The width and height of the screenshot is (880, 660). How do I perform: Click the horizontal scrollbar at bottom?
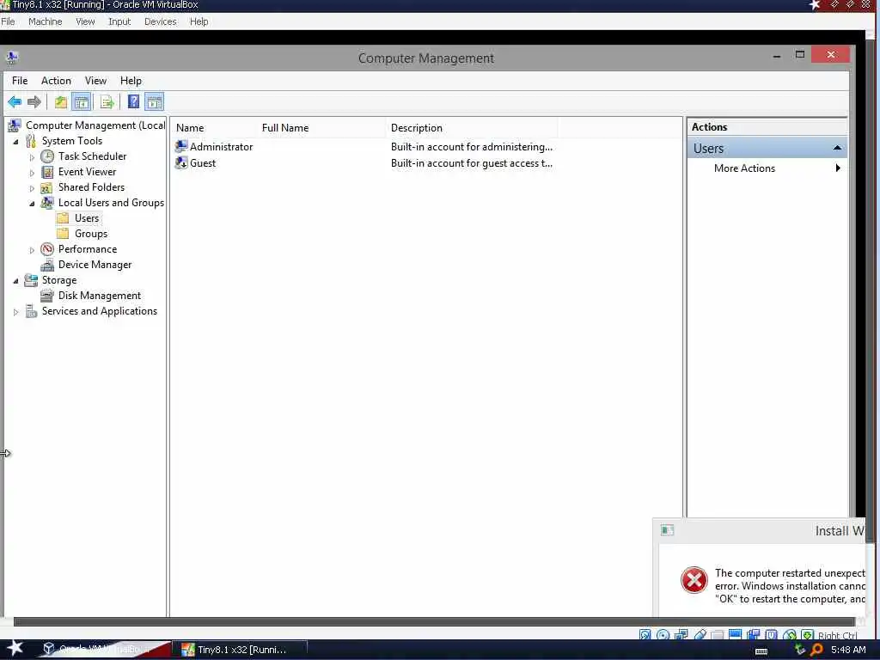coord(436,621)
